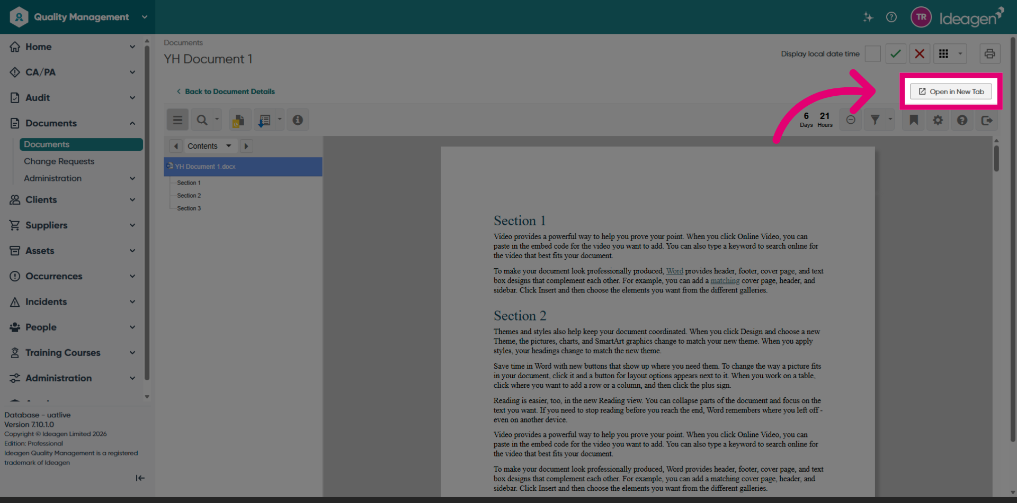
Task: Click the search magnifier icon in viewer toolbar
Action: coord(202,120)
